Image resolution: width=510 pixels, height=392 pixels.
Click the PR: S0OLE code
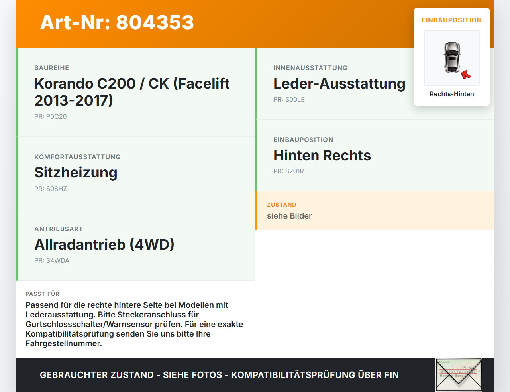click(289, 99)
